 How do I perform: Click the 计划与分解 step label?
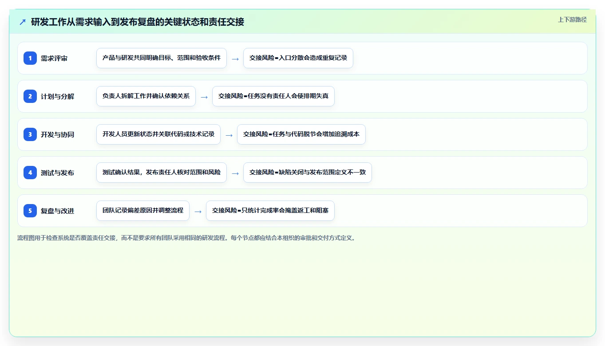tap(57, 96)
